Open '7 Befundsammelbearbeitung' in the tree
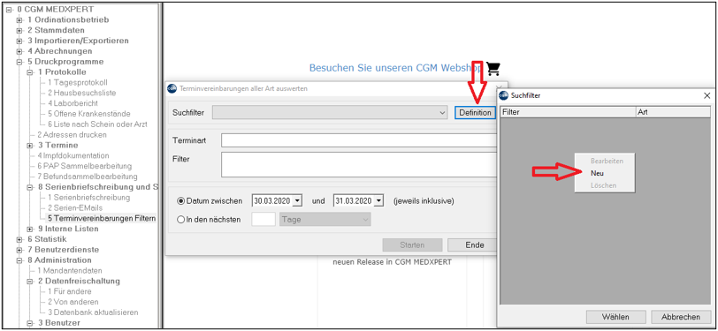This screenshot has width=718, height=331. point(87,177)
